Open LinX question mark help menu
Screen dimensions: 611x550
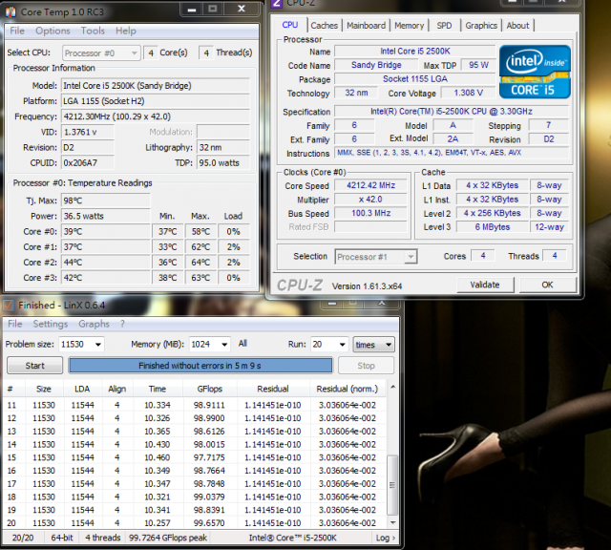[122, 324]
